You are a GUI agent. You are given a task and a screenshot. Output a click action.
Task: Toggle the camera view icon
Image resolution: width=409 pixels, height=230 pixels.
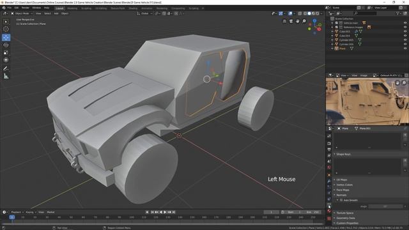point(291,21)
